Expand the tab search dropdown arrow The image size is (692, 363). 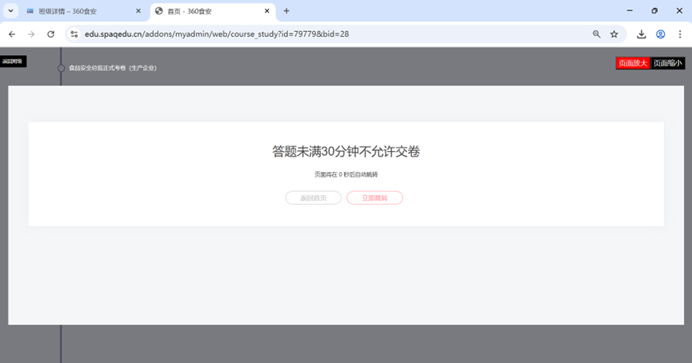[10, 11]
